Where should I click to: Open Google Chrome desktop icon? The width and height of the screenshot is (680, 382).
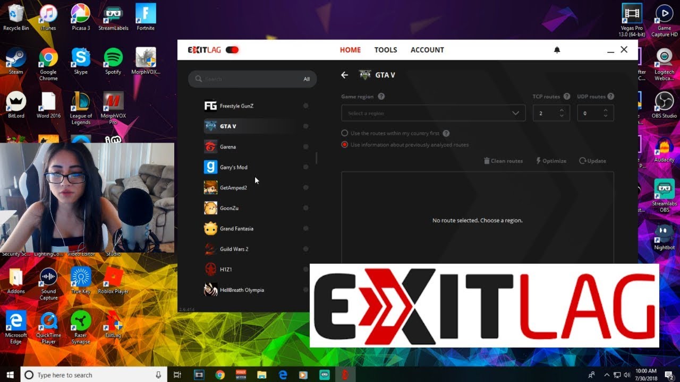coord(48,65)
